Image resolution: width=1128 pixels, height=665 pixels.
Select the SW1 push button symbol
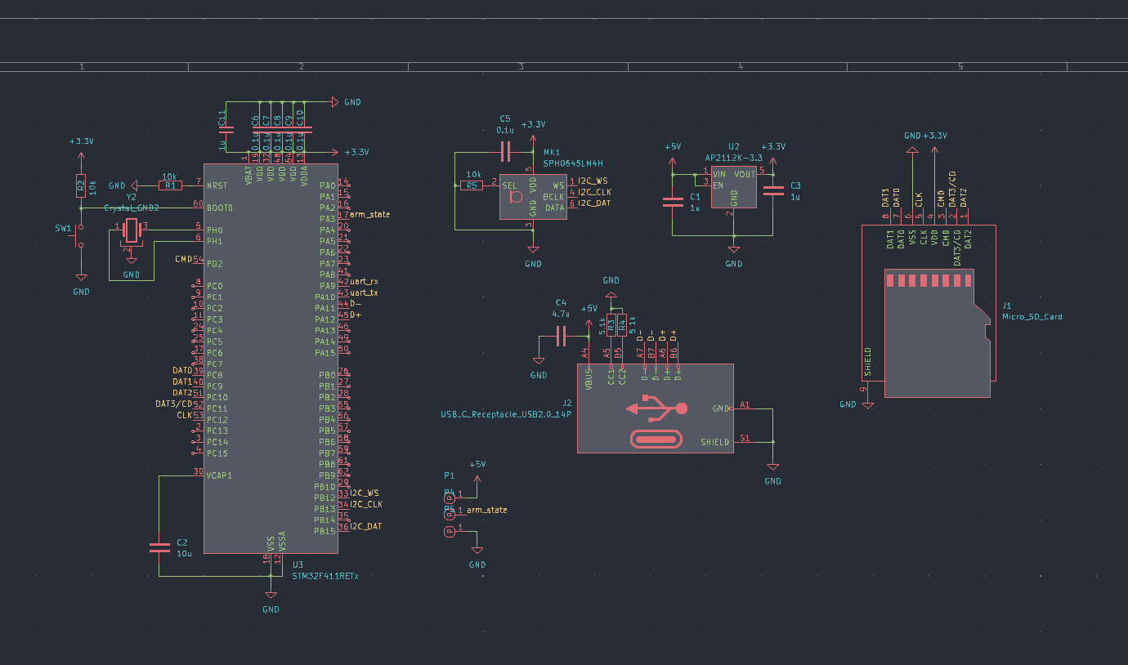click(79, 241)
